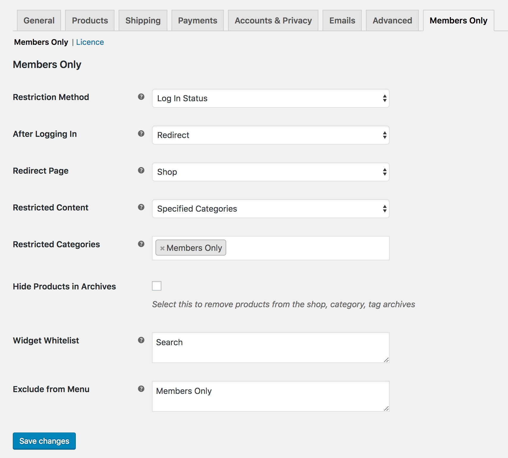Click help icon beside Restricted Categories
The image size is (508, 458).
[141, 244]
